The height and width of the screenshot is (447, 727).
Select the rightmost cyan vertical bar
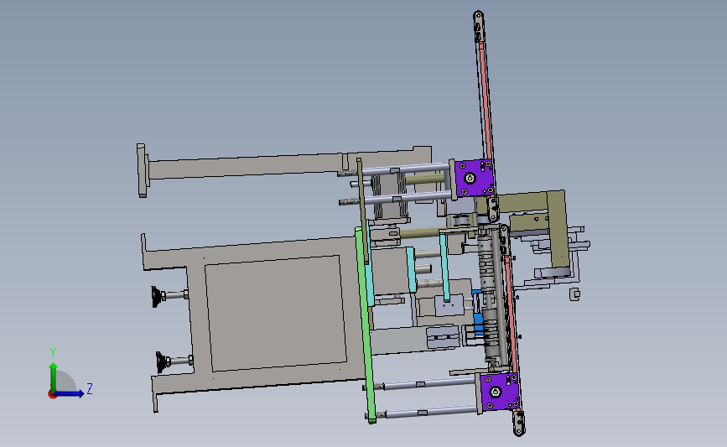(x=444, y=268)
